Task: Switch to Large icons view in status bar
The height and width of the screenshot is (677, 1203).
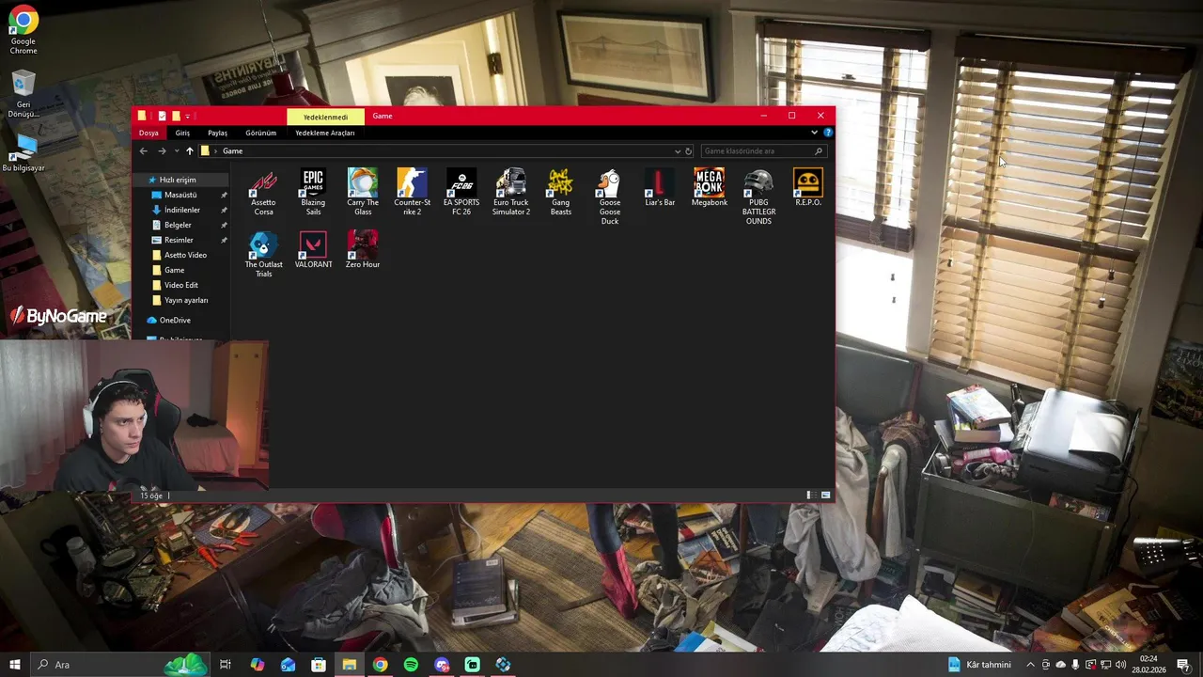Action: pyautogui.click(x=825, y=495)
